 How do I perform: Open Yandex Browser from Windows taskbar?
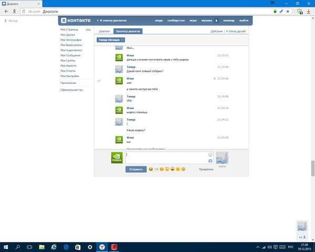103,246
